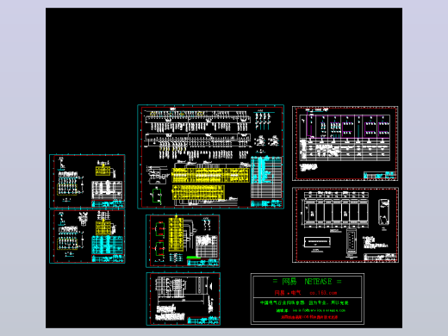Click the red 'co.163.com' text
The image size is (448, 336).
323,293
